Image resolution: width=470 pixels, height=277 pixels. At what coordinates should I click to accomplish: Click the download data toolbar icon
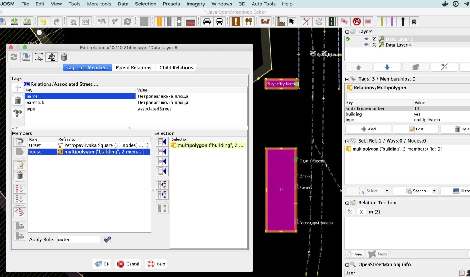(x=15, y=21)
